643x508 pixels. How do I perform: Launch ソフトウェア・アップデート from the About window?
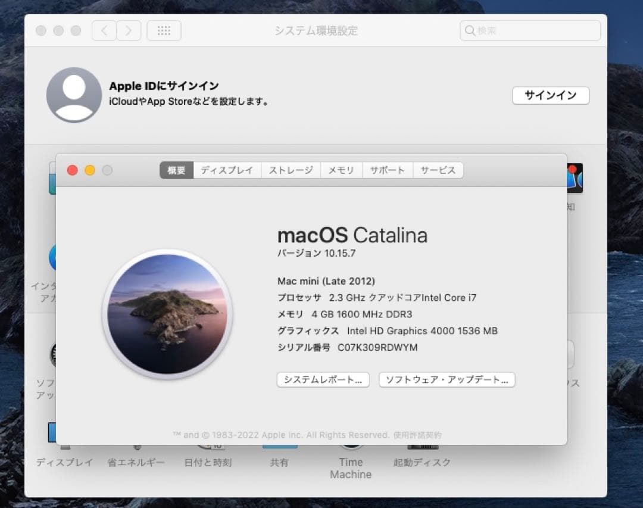click(447, 379)
